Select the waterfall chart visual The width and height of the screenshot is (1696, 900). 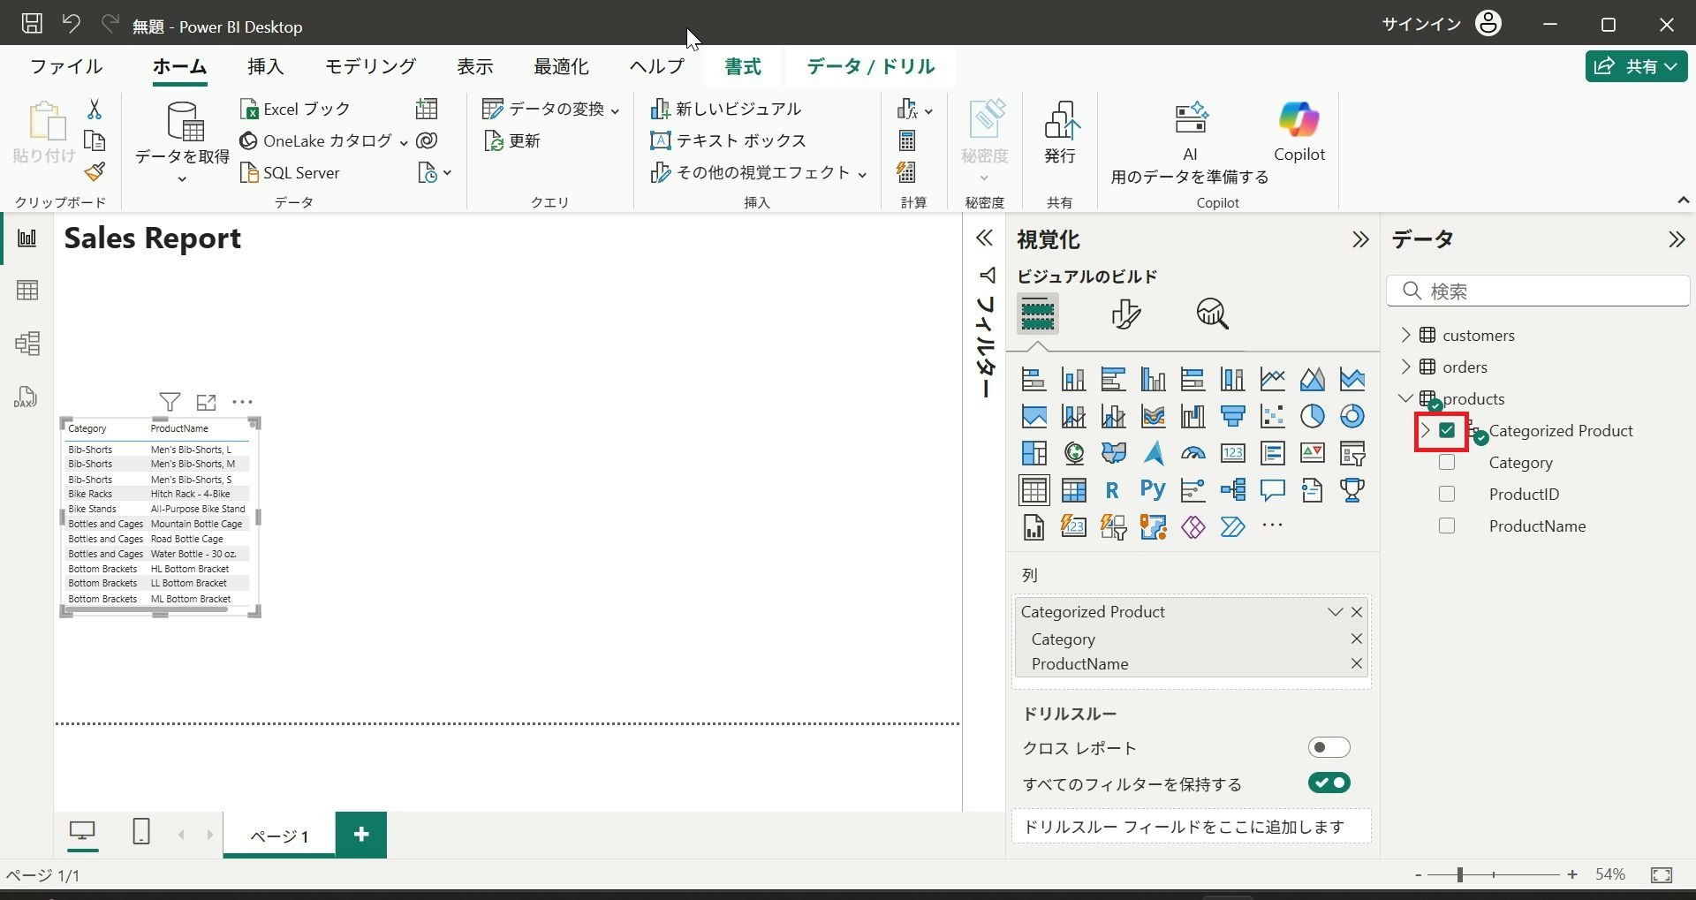pyautogui.click(x=1192, y=416)
